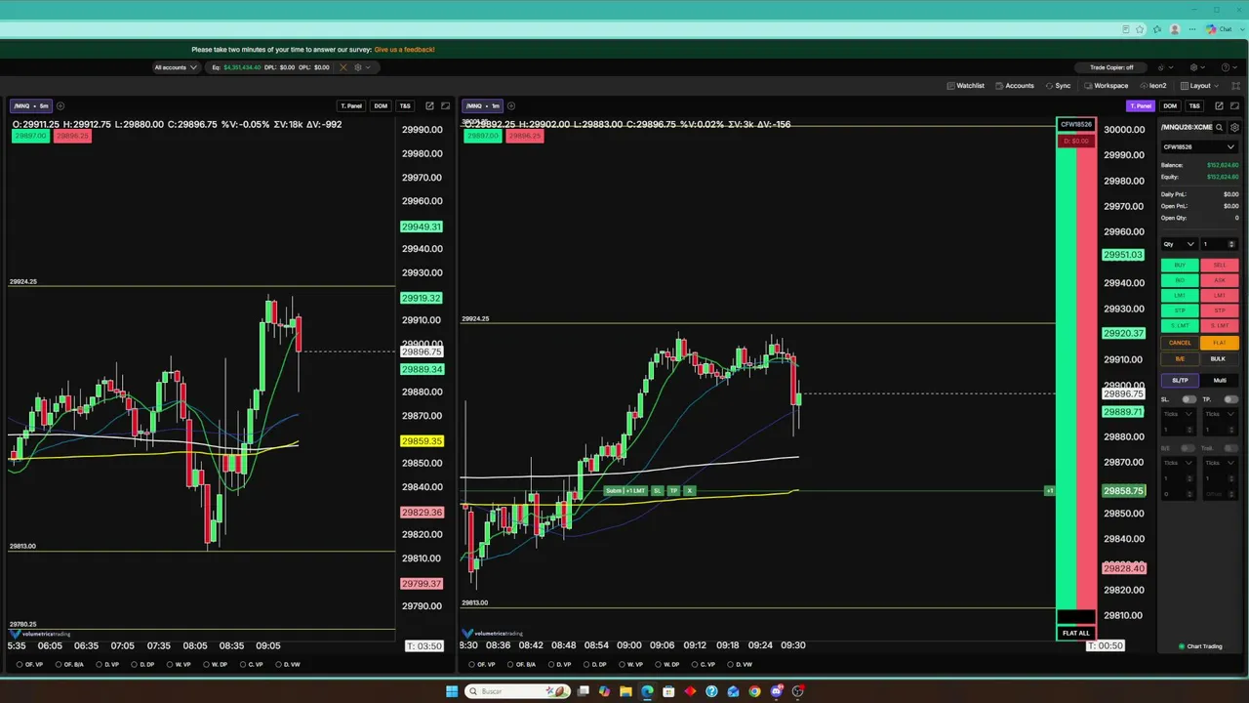Open the Give us a feedback link
Screen dimensions: 1249x703
[x=404, y=49]
